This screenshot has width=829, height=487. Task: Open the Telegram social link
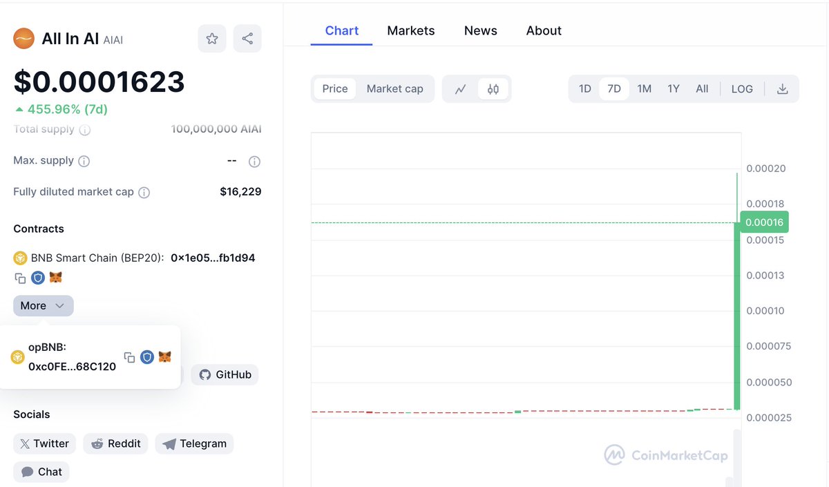point(195,443)
